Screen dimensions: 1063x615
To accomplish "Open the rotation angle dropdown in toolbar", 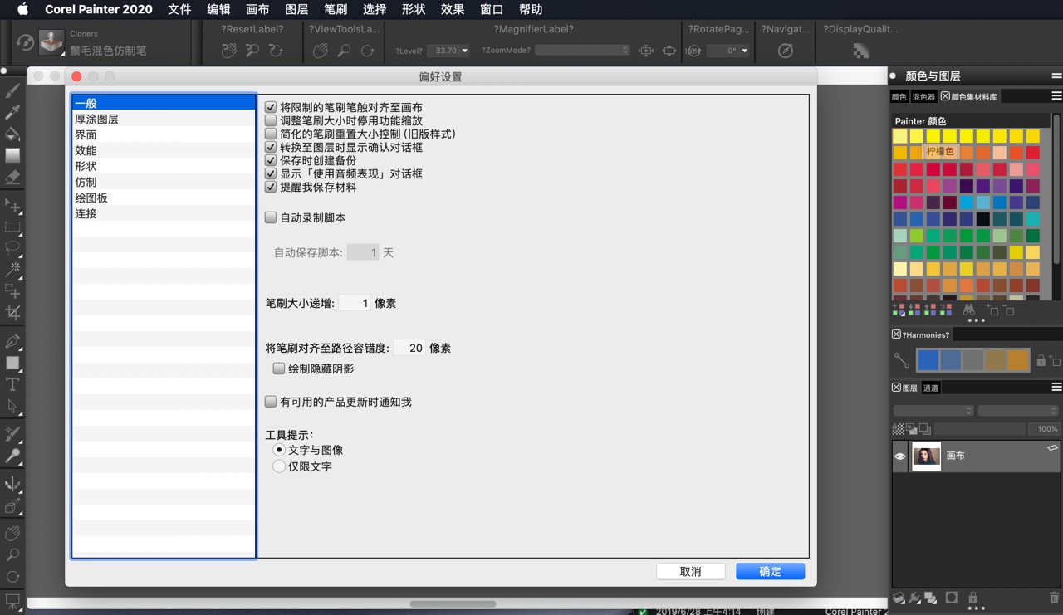I will click(x=742, y=51).
